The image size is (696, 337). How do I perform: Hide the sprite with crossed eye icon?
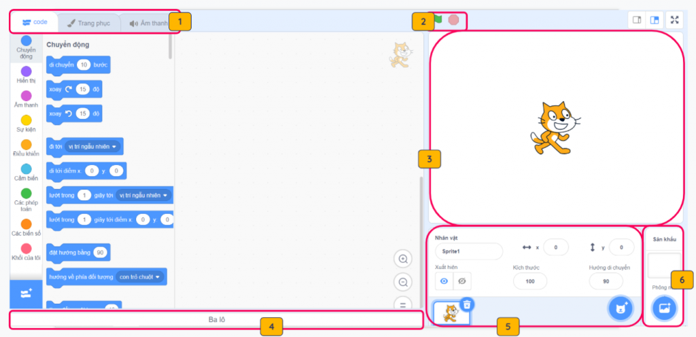coord(462,281)
